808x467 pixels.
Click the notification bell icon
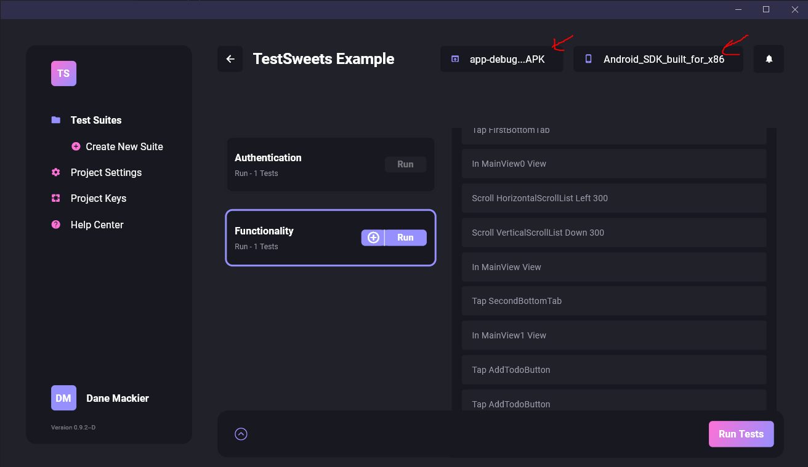[x=769, y=59]
